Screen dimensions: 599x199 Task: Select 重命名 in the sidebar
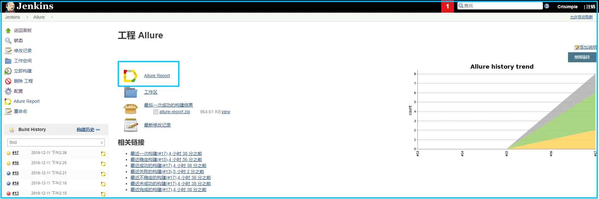coord(21,111)
